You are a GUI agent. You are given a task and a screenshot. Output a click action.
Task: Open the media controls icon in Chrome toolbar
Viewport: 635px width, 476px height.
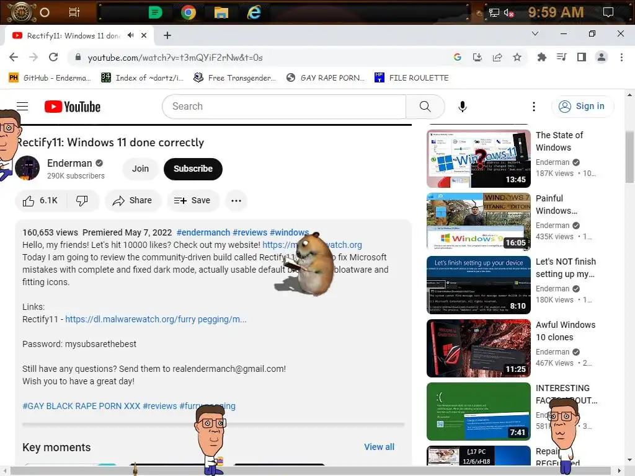pyautogui.click(x=561, y=57)
